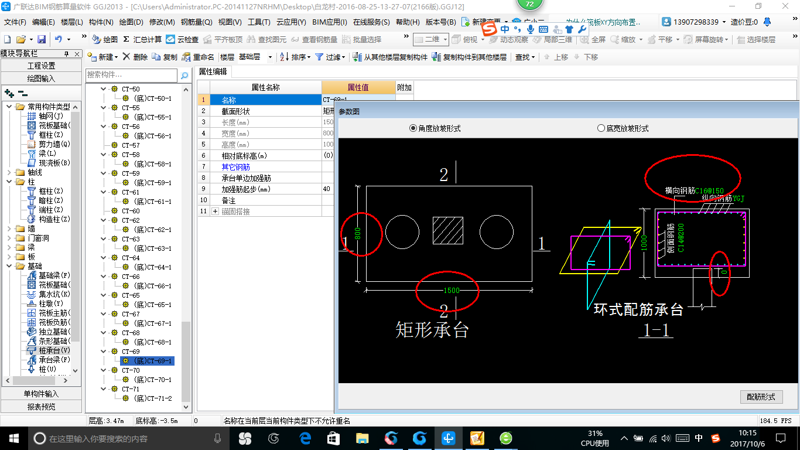800x450 pixels.
Task: Click 新建 new component button
Action: [x=102, y=57]
